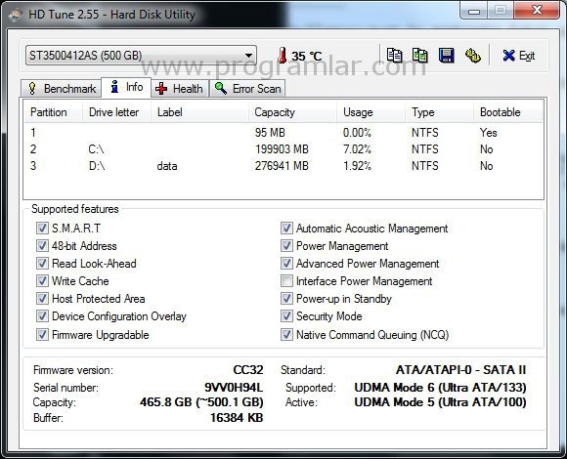Click the 7.02% usage value
Viewport: 567px width, 459px height.
tap(357, 149)
